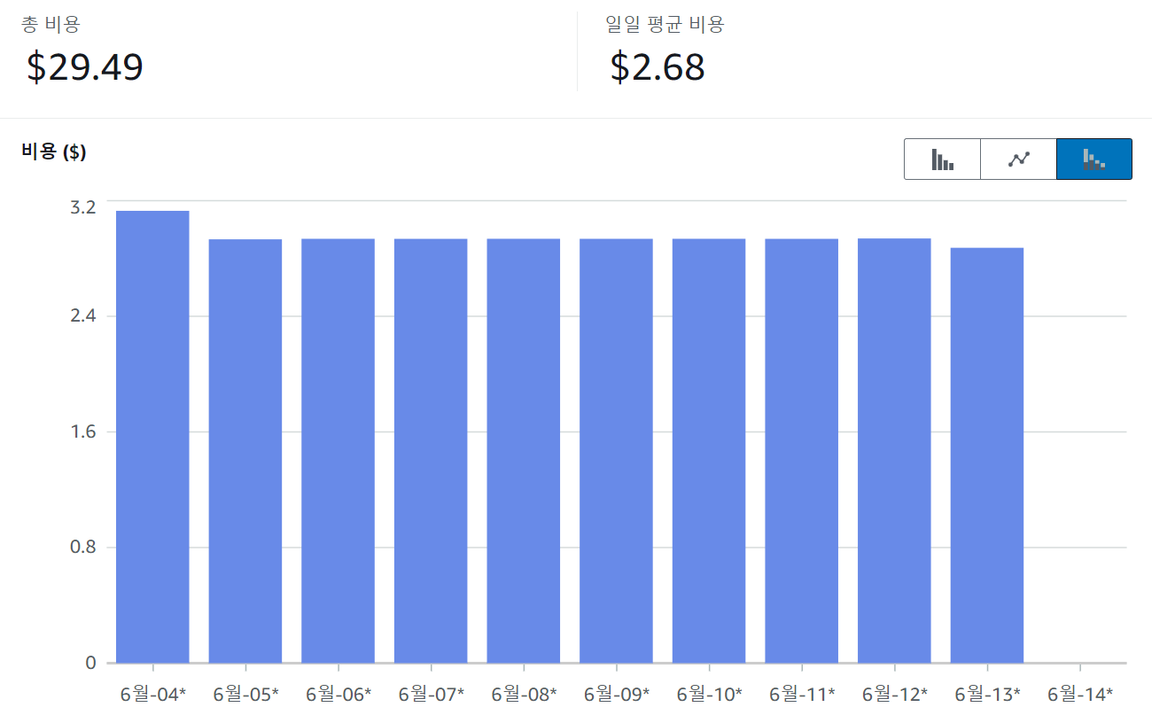
Task: Click the bar above 6월-12
Action: pos(894,451)
